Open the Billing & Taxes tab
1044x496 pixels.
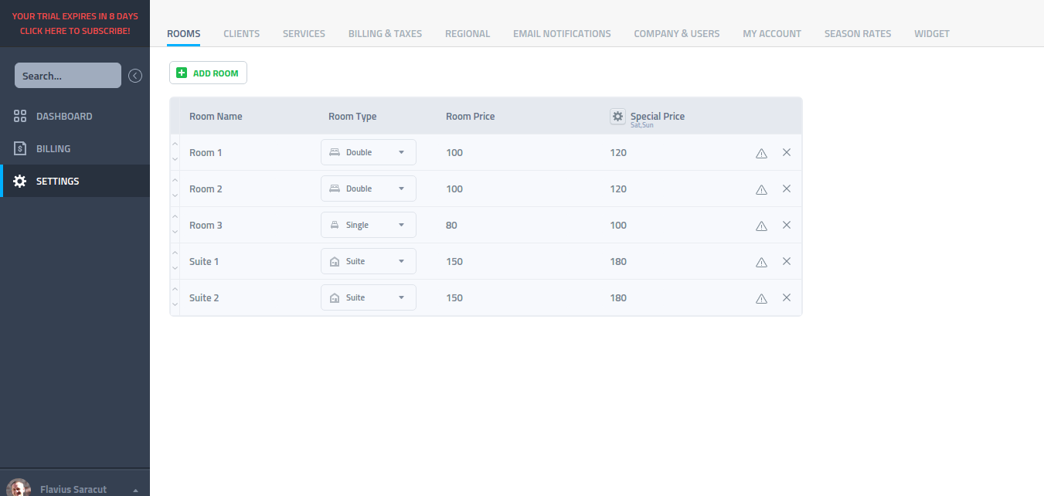(x=385, y=33)
